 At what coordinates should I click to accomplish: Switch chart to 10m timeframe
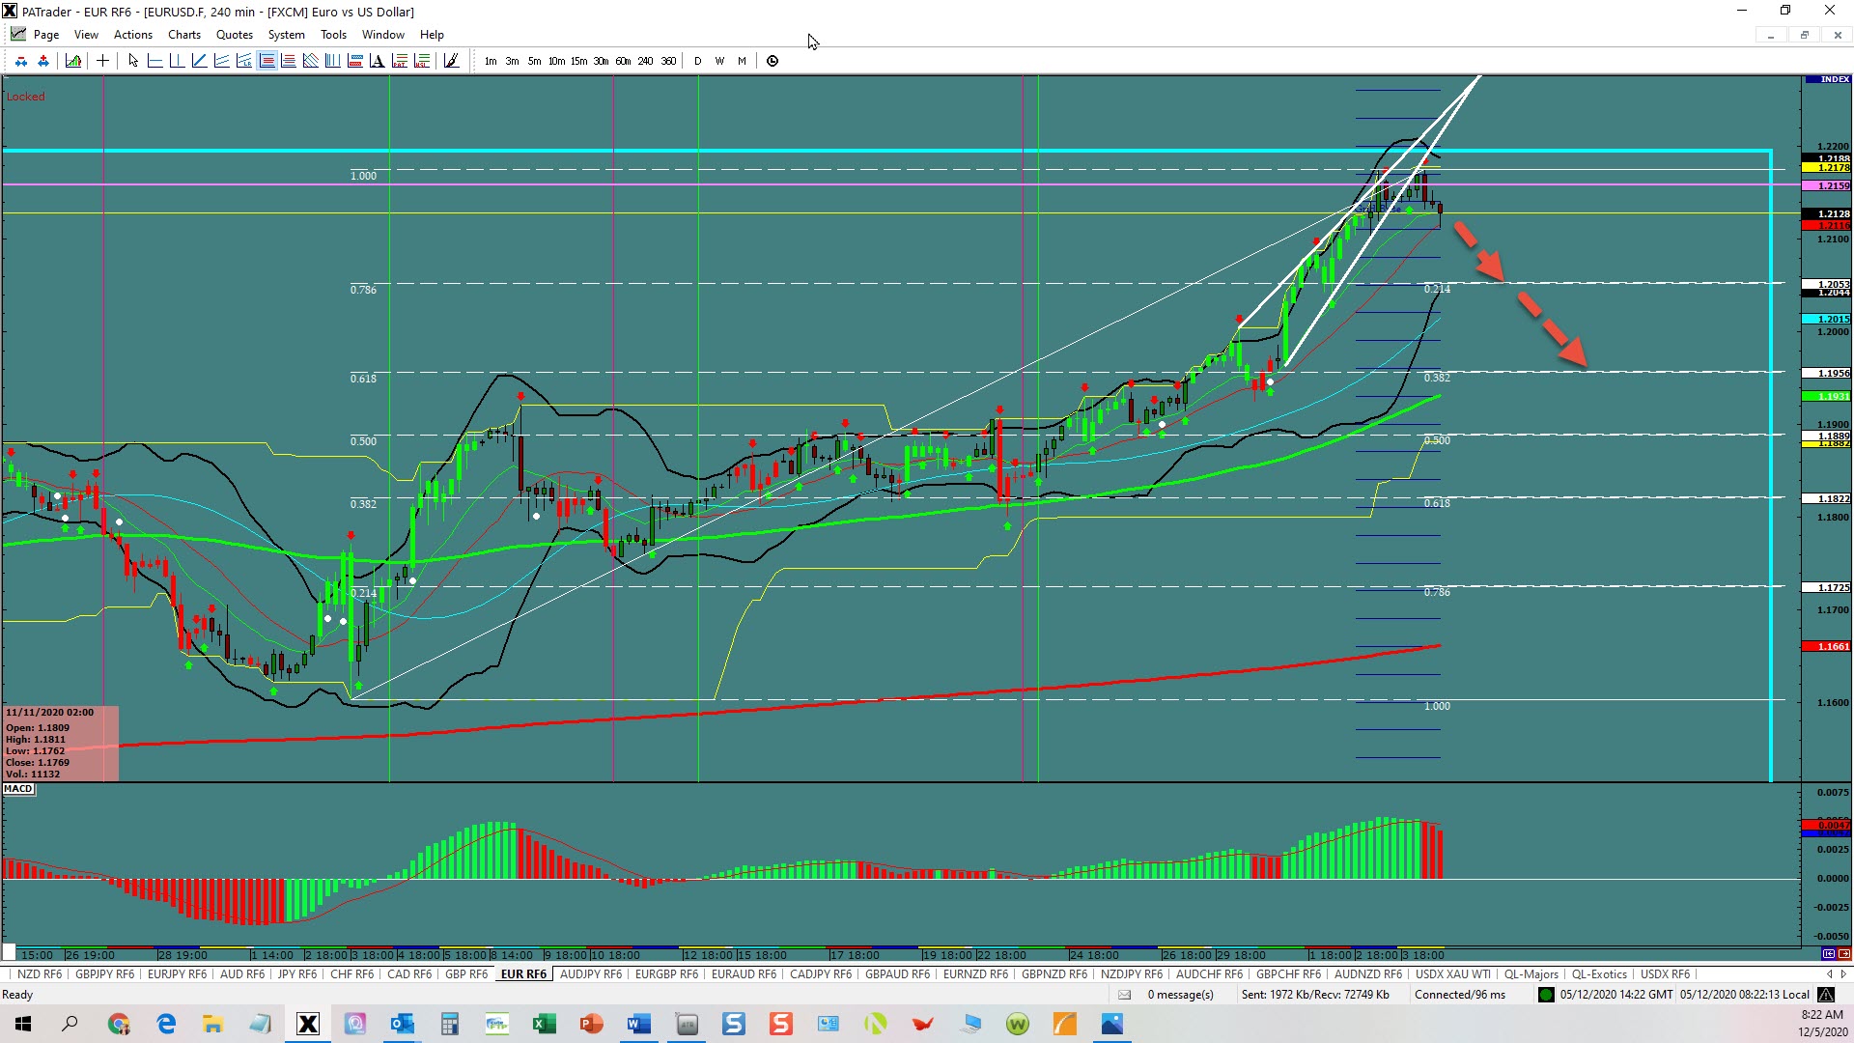pos(556,61)
